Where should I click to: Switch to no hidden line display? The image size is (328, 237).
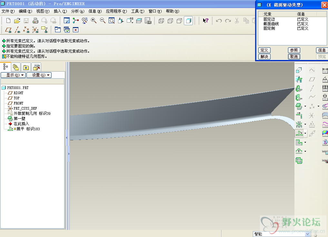coord(179,21)
